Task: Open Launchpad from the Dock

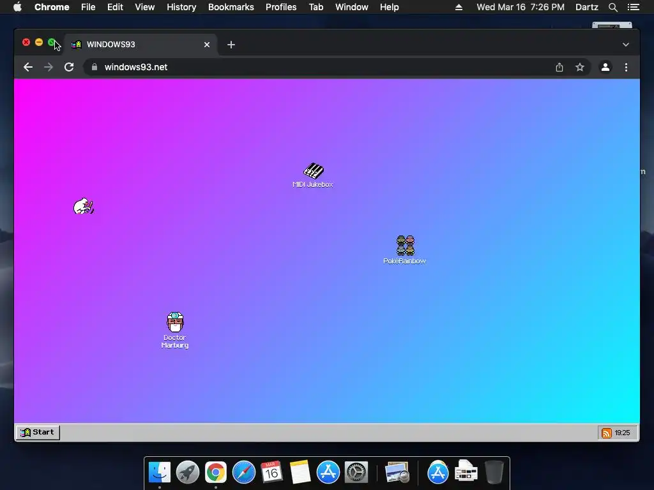Action: (x=188, y=472)
